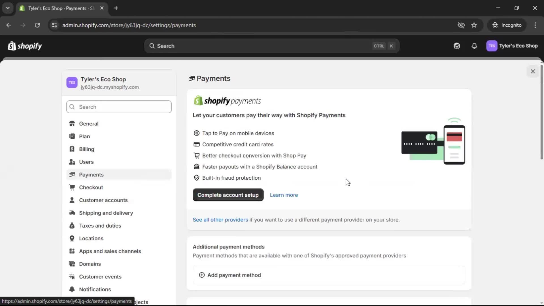Open the Payments settings sidebar icon

click(72, 175)
